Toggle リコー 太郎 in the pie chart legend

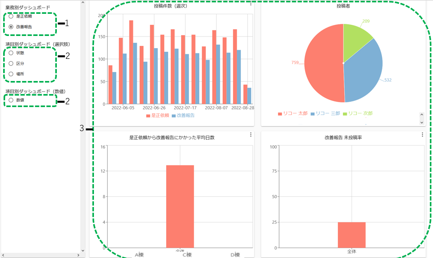[293, 113]
